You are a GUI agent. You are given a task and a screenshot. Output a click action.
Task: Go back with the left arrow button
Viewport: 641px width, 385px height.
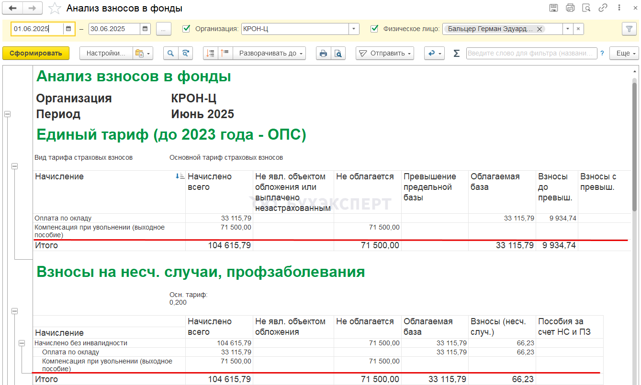point(13,8)
